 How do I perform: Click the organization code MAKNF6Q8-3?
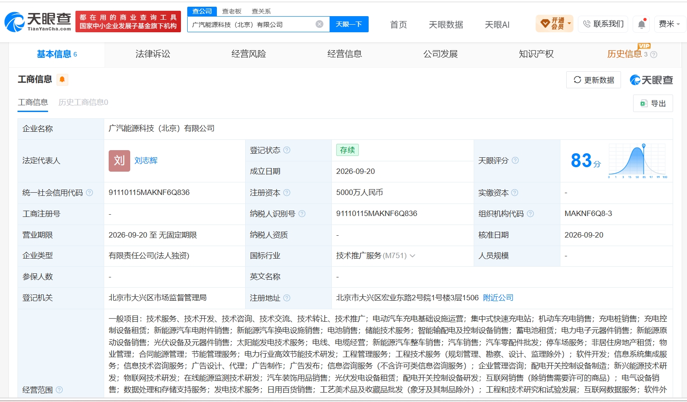click(588, 214)
